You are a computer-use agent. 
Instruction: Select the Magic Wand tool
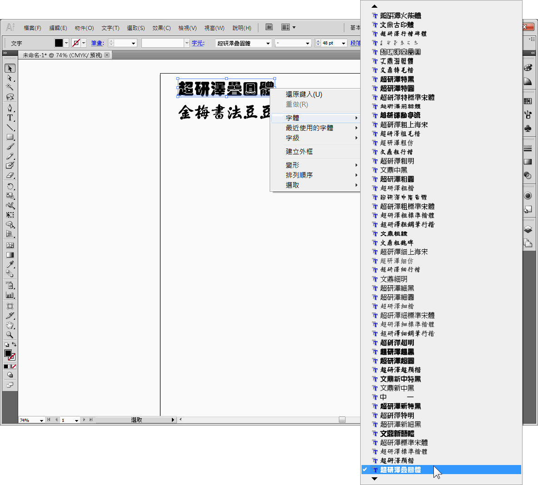(10, 87)
